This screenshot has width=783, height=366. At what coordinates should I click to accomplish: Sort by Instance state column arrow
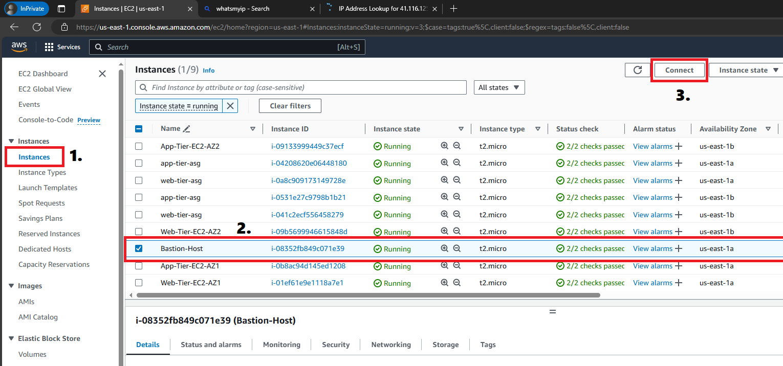pos(461,129)
